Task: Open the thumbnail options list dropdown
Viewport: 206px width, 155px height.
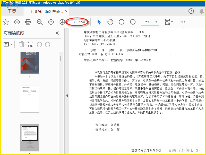Action: (8, 44)
